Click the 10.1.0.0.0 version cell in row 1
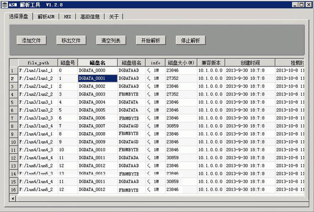The width and height of the screenshot is (314, 212). [x=211, y=71]
